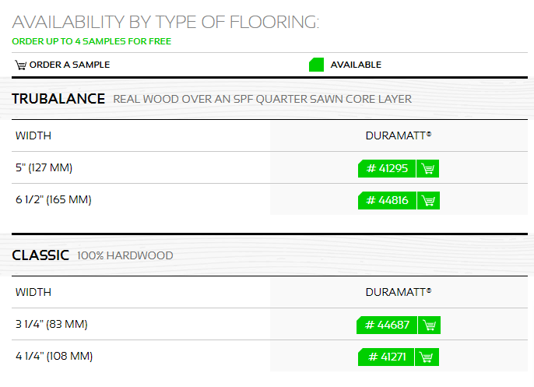
Task: Click the green Available legend swatch
Action: coord(316,65)
